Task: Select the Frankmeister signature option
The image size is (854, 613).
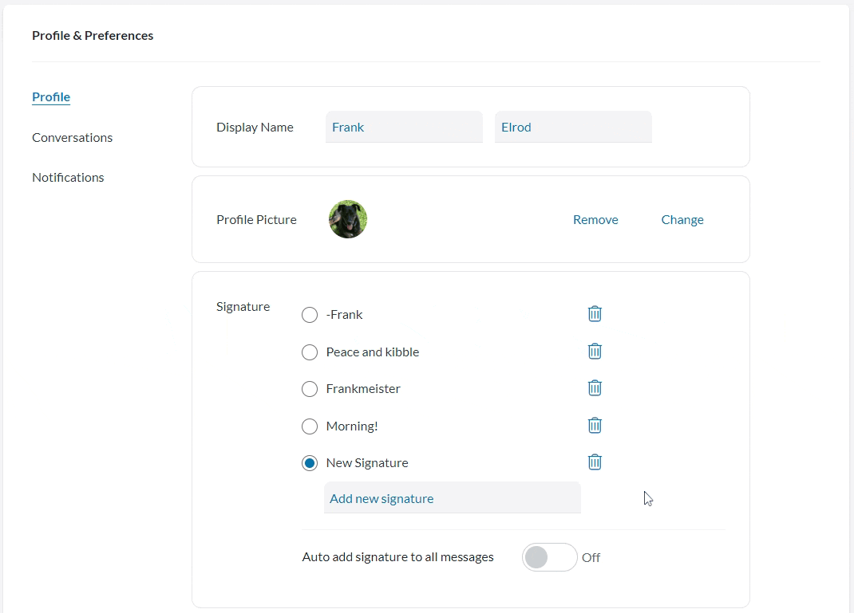Action: [310, 389]
